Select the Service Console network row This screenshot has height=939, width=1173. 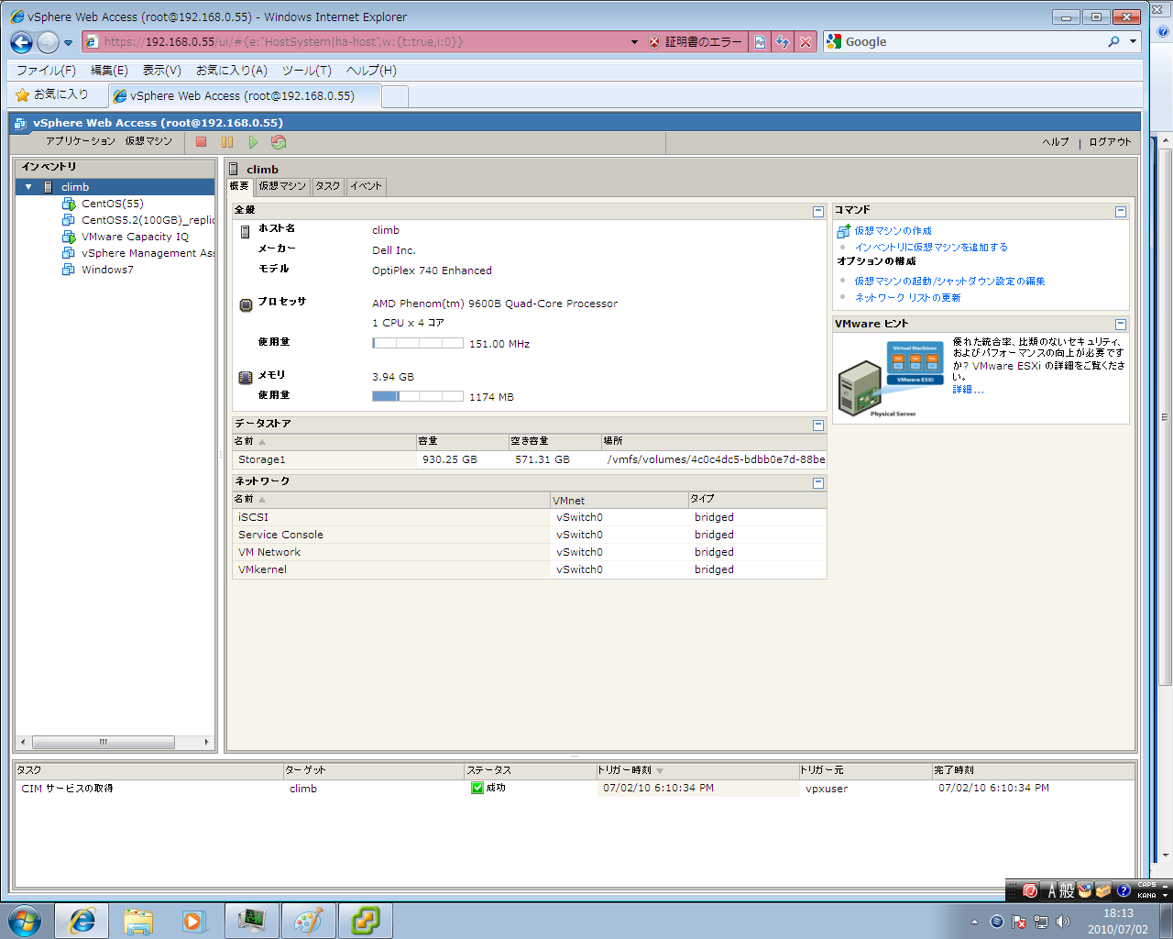click(529, 535)
